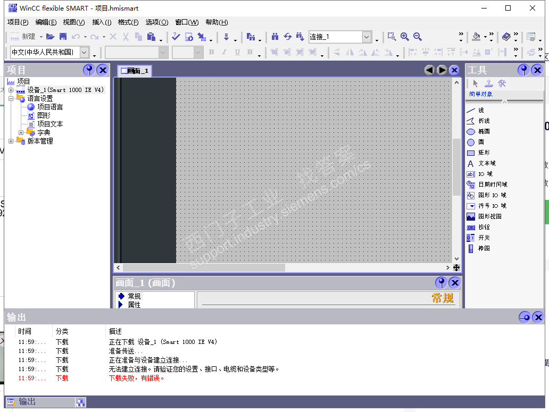Expand the 版本管理 tree node
The width and height of the screenshot is (549, 412).
click(x=11, y=141)
